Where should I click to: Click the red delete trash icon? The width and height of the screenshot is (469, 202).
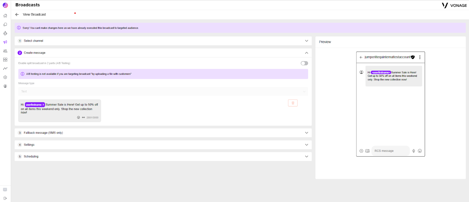293,103
